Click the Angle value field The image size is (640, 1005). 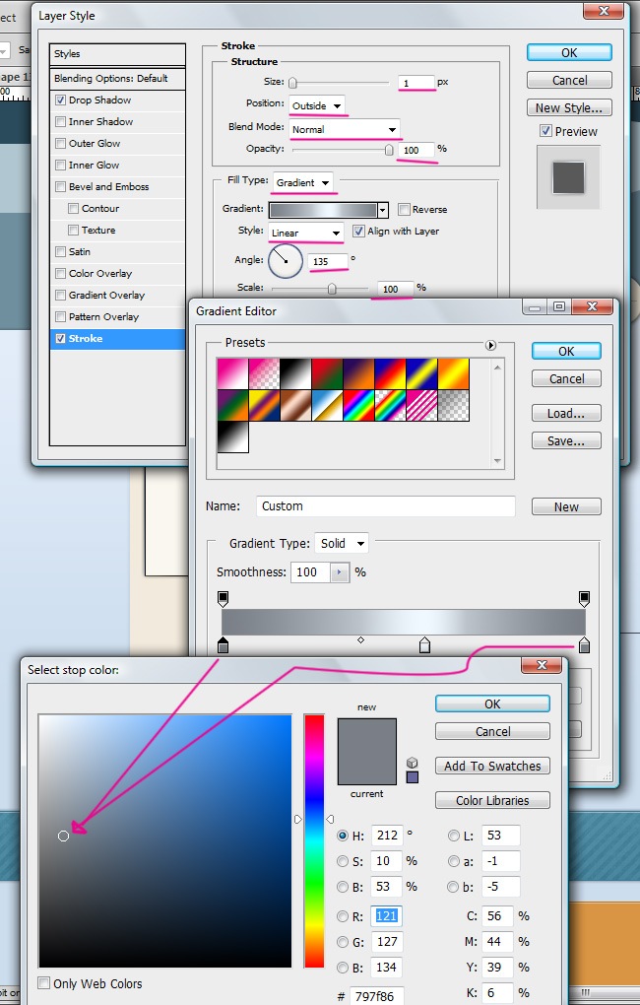click(327, 261)
